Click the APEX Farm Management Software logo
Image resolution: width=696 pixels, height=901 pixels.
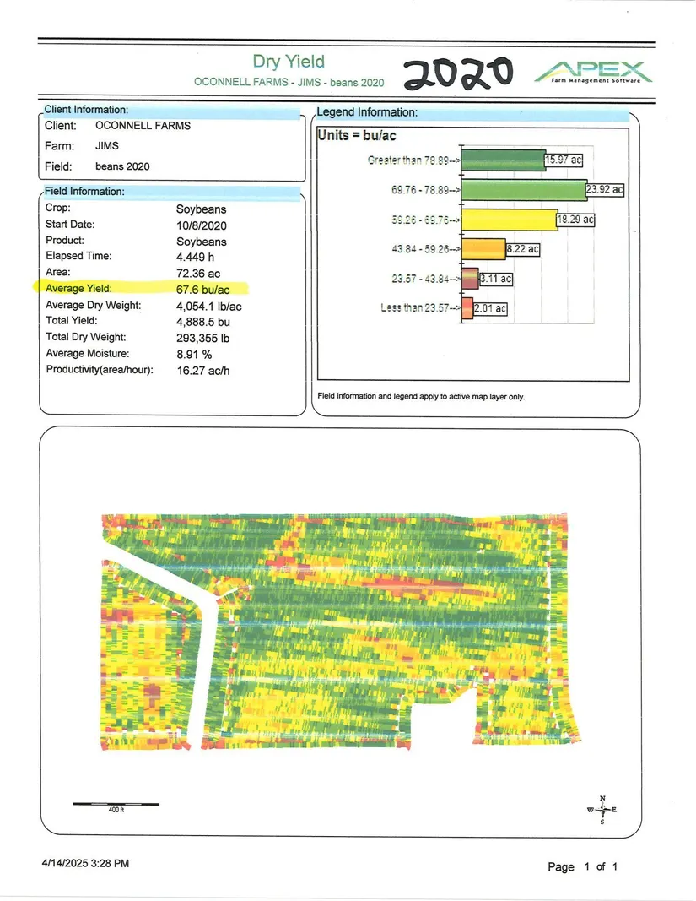tap(593, 72)
